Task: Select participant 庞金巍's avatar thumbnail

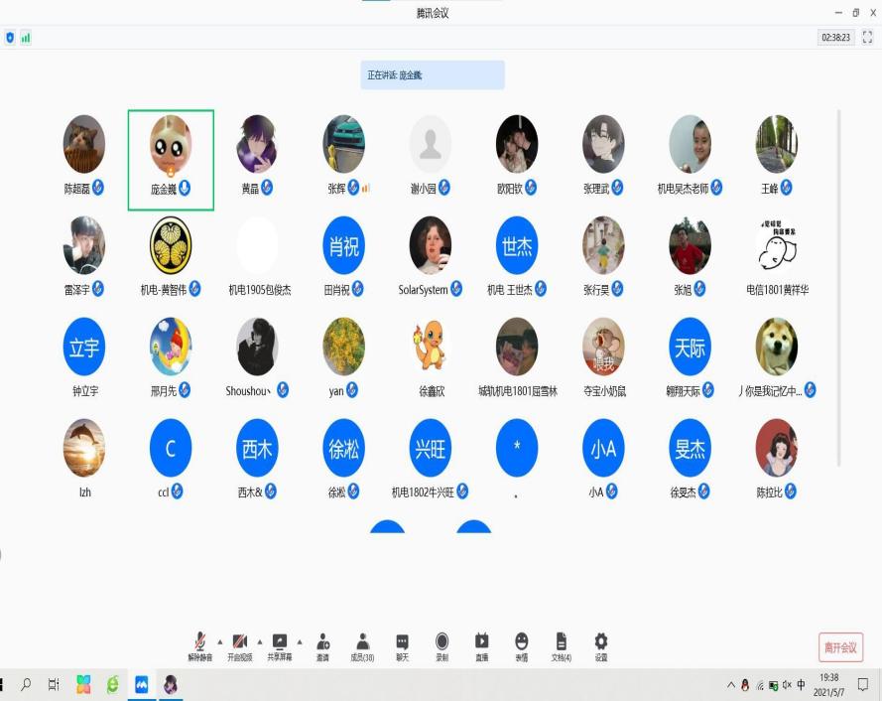Action: coord(171,145)
